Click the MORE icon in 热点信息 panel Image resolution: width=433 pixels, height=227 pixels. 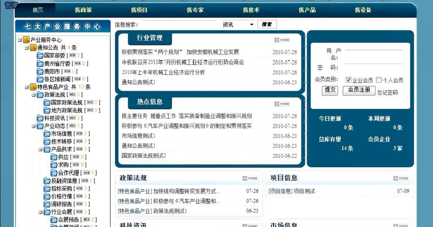coord(282,104)
